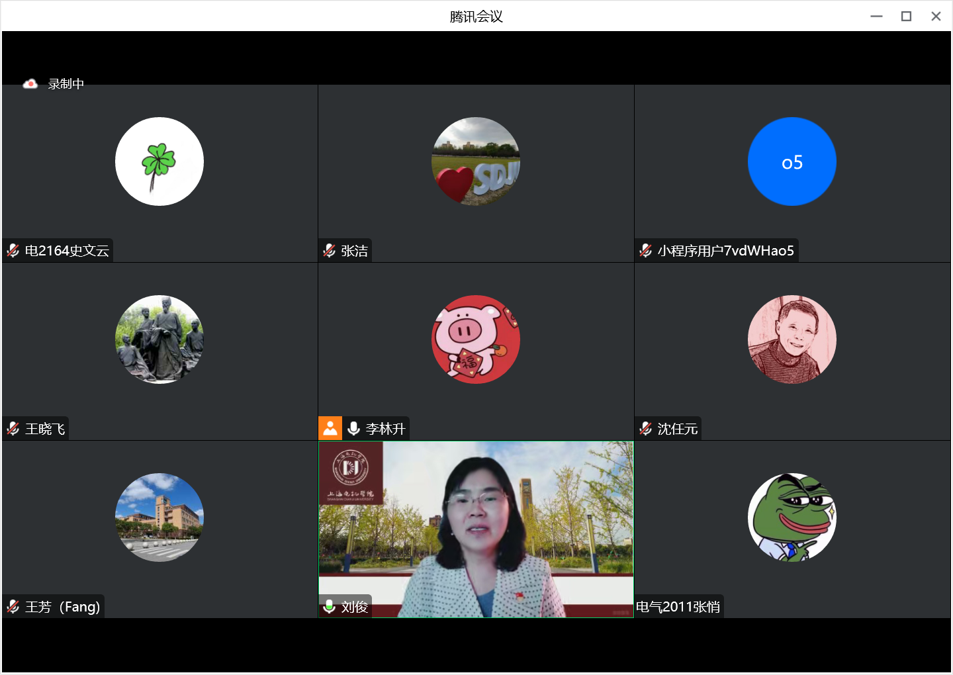The width and height of the screenshot is (953, 675).
Task: Select the blue o5 avatar circle
Action: pyautogui.click(x=792, y=161)
